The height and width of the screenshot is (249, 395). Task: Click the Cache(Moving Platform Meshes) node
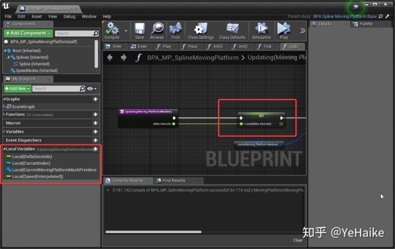(259, 144)
